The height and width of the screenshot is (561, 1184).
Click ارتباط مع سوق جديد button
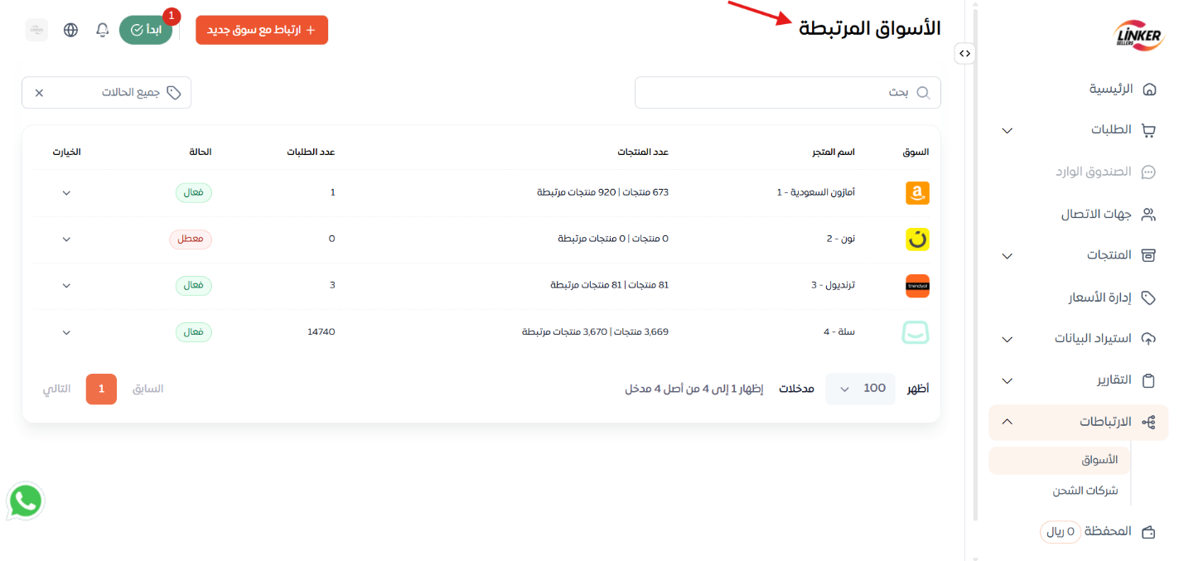coord(262,30)
